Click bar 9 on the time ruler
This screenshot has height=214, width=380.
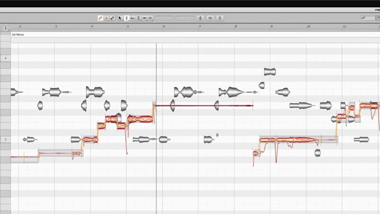(272, 26)
